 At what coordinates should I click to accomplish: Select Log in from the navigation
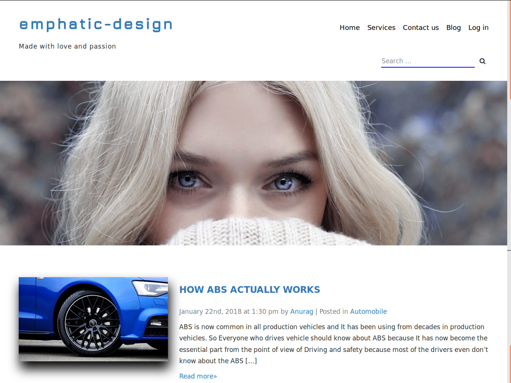[x=478, y=28]
